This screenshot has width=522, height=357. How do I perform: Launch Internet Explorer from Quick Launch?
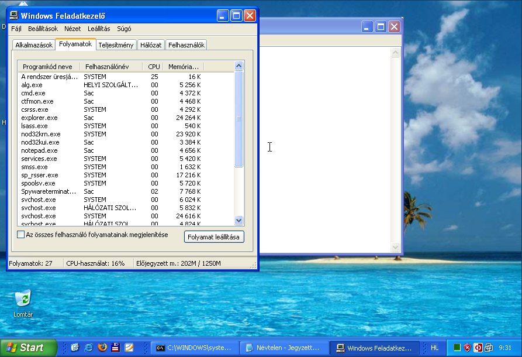88,348
